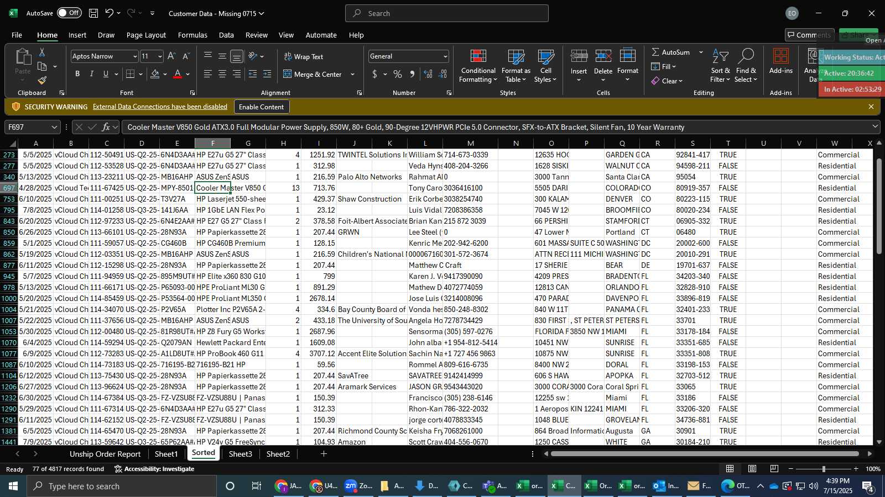Click the insert function fx icon

(x=106, y=127)
